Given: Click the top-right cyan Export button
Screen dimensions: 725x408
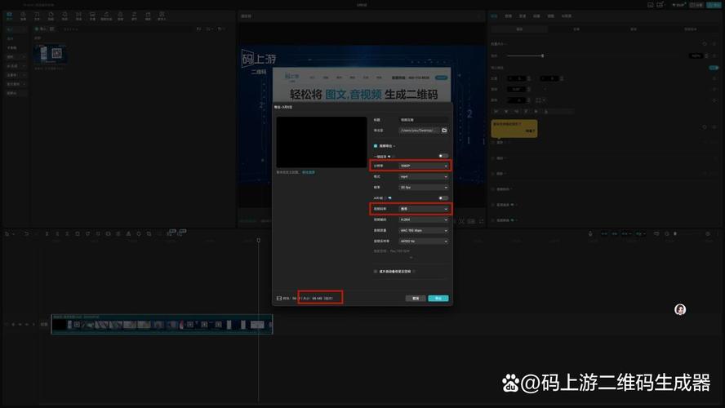Looking at the screenshot, I should (714, 5).
